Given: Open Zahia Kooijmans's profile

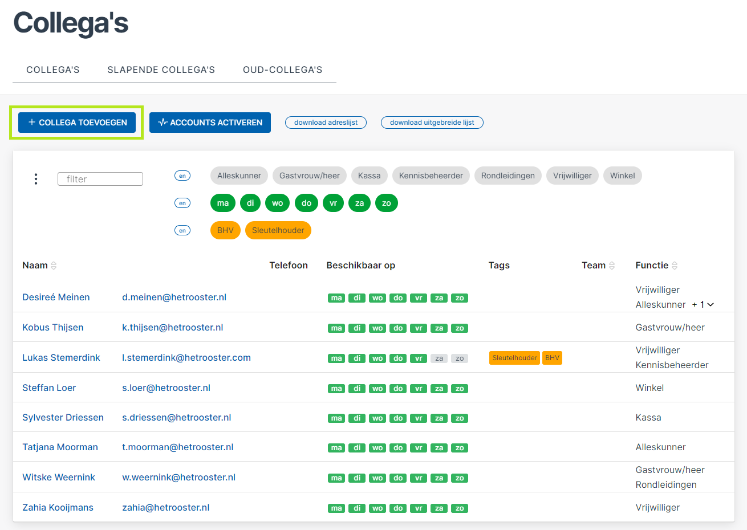Looking at the screenshot, I should [58, 507].
